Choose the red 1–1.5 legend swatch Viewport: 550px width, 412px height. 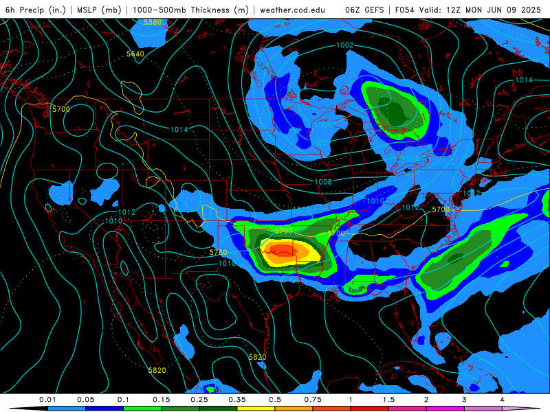click(x=370, y=409)
